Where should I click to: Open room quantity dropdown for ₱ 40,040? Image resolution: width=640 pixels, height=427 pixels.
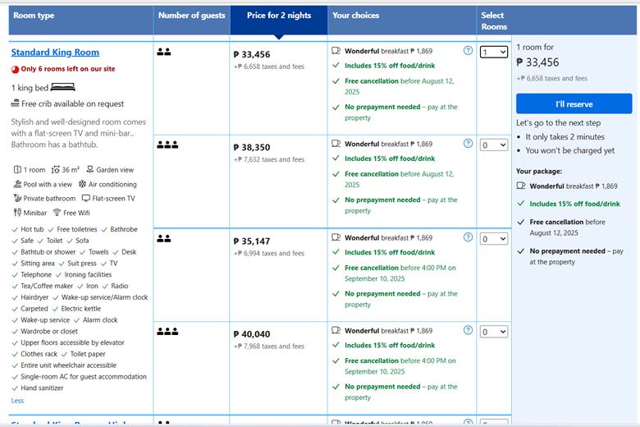point(494,332)
